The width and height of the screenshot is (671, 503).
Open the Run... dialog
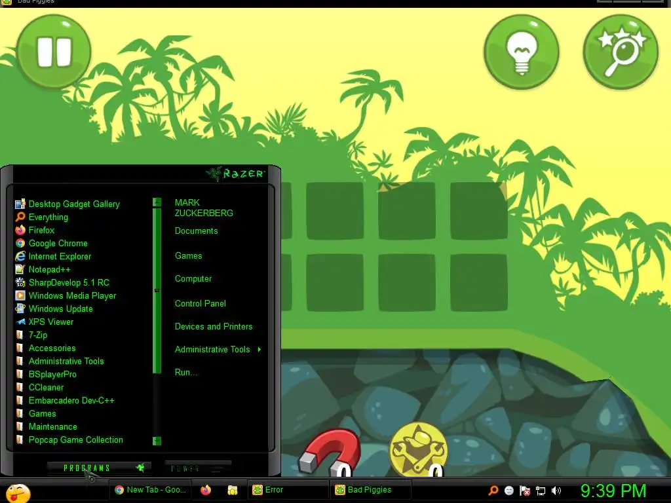pos(186,373)
